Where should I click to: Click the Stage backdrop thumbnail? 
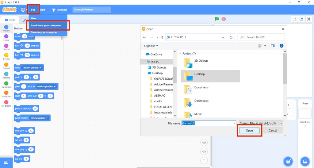point(305,113)
